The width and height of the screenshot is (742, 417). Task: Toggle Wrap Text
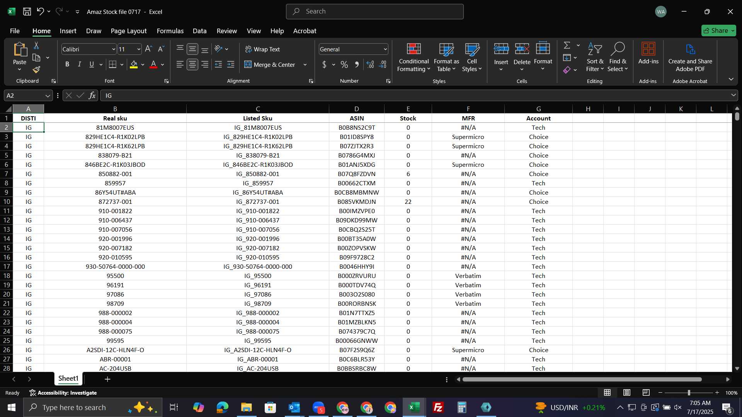coord(262,49)
